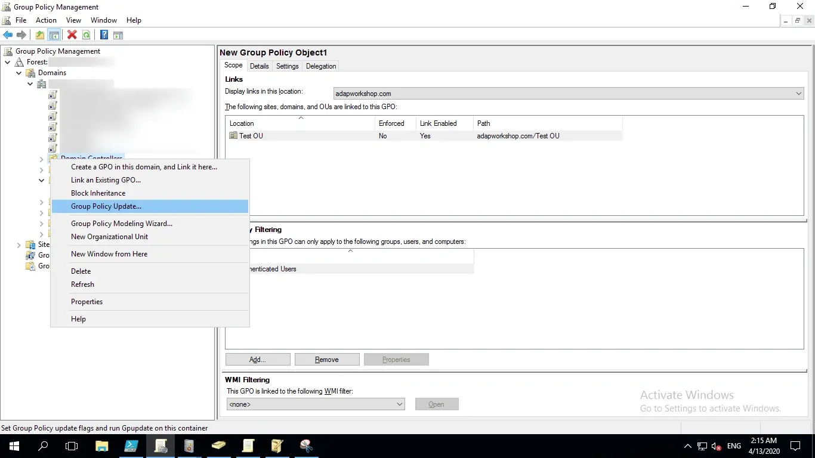Show hidden tray icons with the caret
Screen dimensions: 815x458
(x=688, y=446)
